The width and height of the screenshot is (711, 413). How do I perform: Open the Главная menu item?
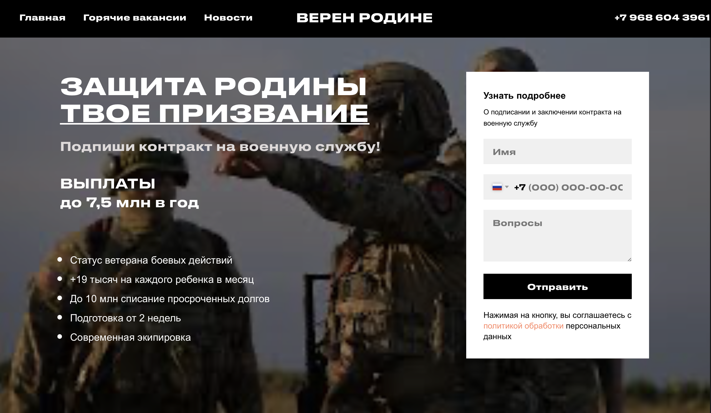coord(42,18)
